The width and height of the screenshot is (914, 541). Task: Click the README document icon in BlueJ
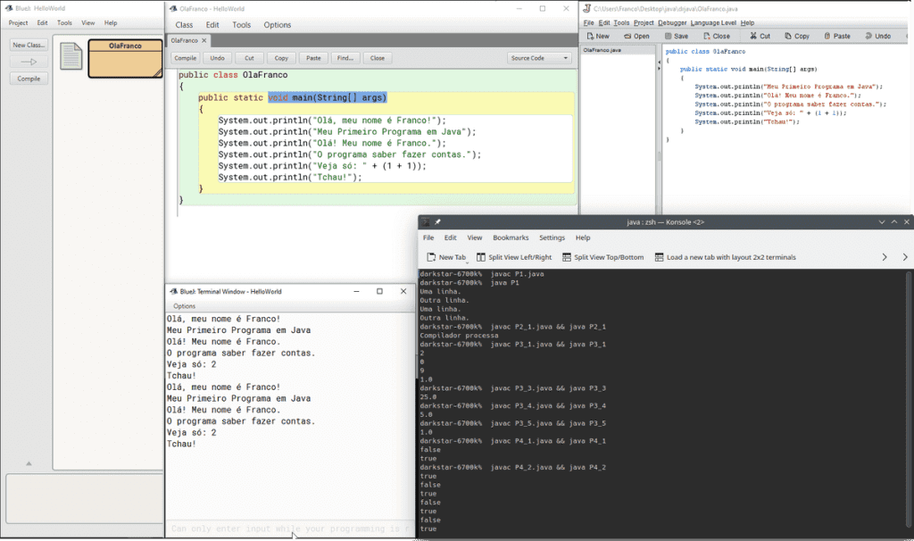[71, 56]
